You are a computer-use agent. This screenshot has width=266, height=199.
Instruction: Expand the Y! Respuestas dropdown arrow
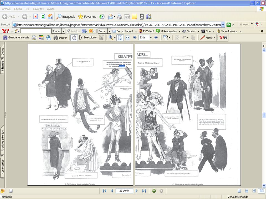coord(180,31)
